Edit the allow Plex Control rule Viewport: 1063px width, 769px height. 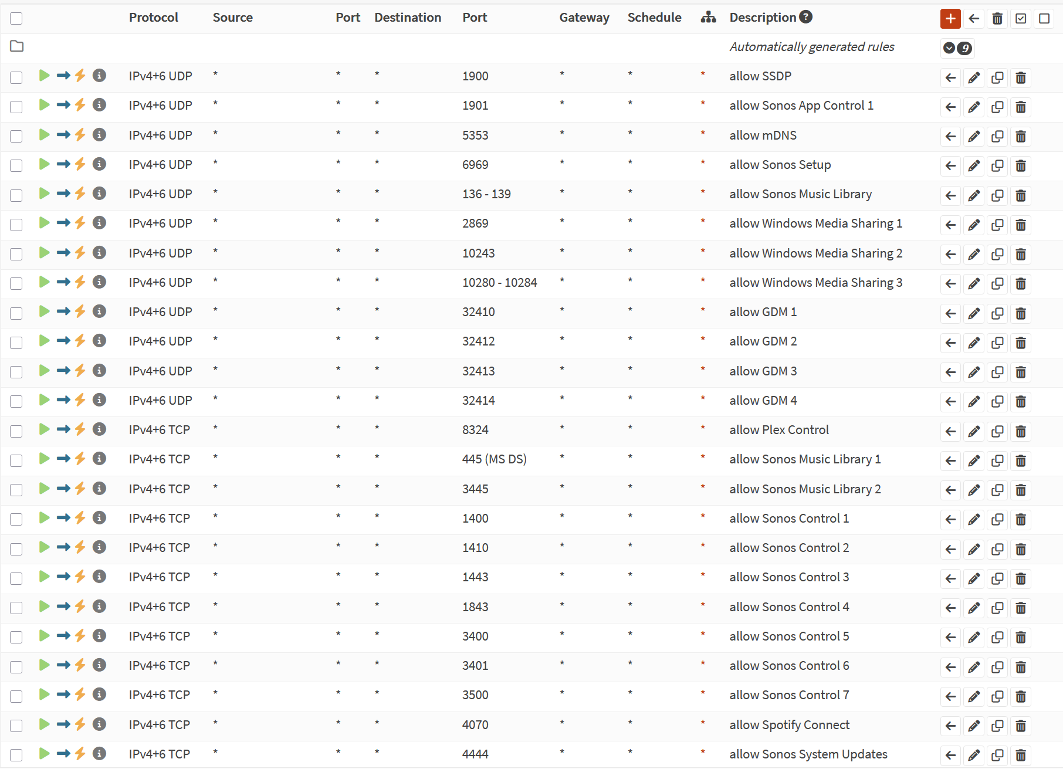click(974, 431)
